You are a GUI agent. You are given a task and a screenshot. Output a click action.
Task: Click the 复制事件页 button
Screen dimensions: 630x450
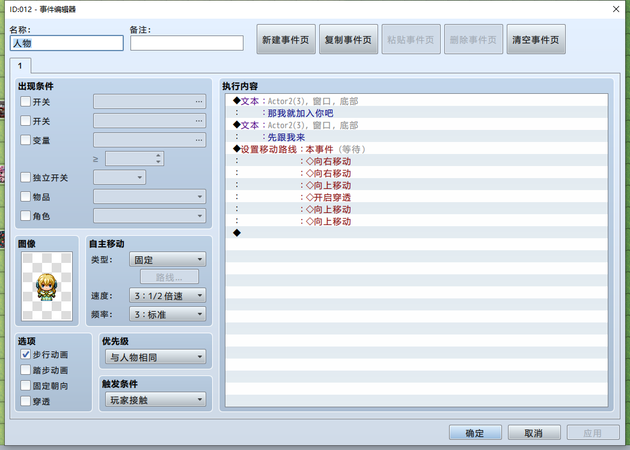(x=348, y=40)
